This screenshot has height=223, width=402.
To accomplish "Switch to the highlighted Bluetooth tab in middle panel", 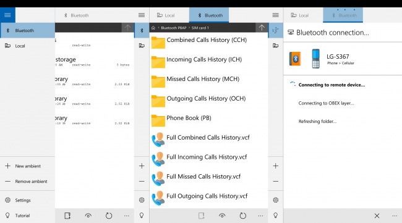I will click(209, 15).
